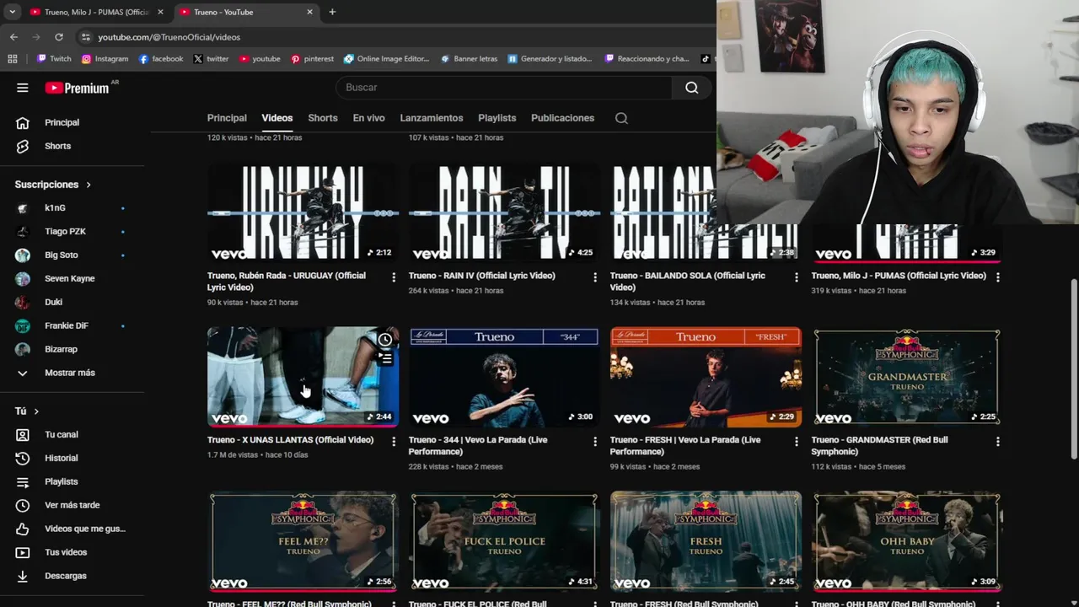This screenshot has width=1079, height=607.
Task: Select the Videos channel tab
Action: (x=277, y=118)
